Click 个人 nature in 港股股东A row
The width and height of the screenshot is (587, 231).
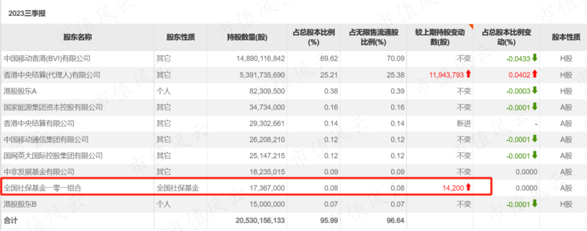[164, 91]
